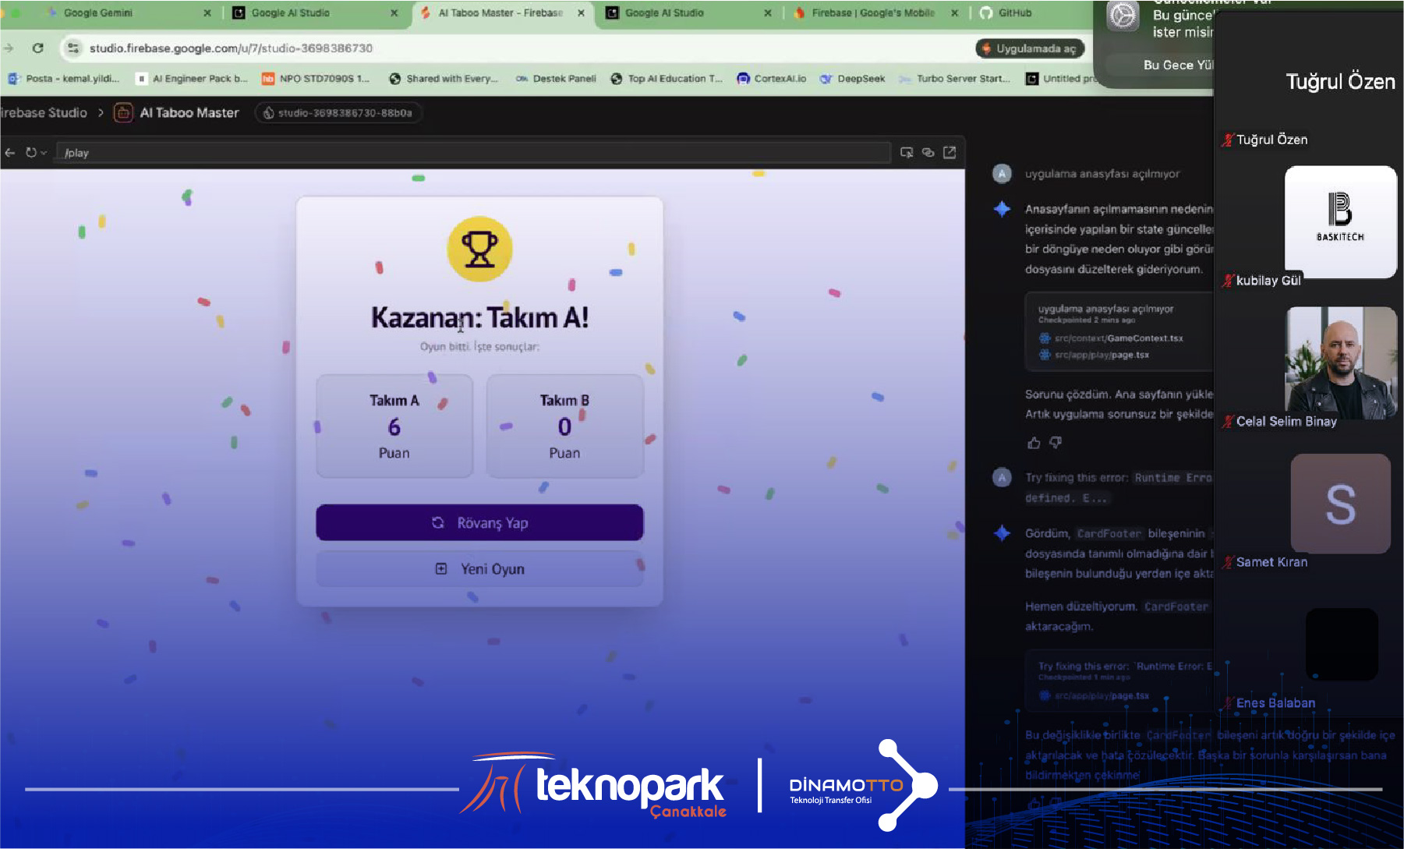The width and height of the screenshot is (1404, 849).
Task: Open the preview reload dropdown arrow
Action: click(44, 153)
